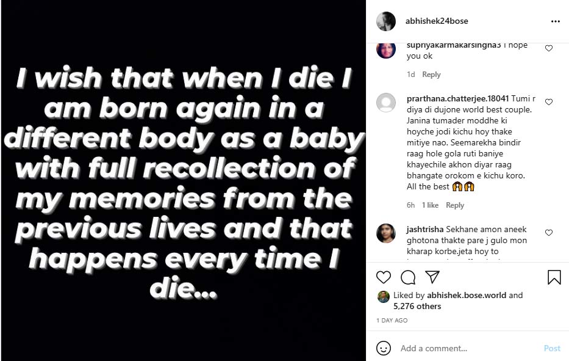Image resolution: width=569 pixels, height=361 pixels.
Task: Reply to the 'I hope you ok' comment
Action: 431,75
